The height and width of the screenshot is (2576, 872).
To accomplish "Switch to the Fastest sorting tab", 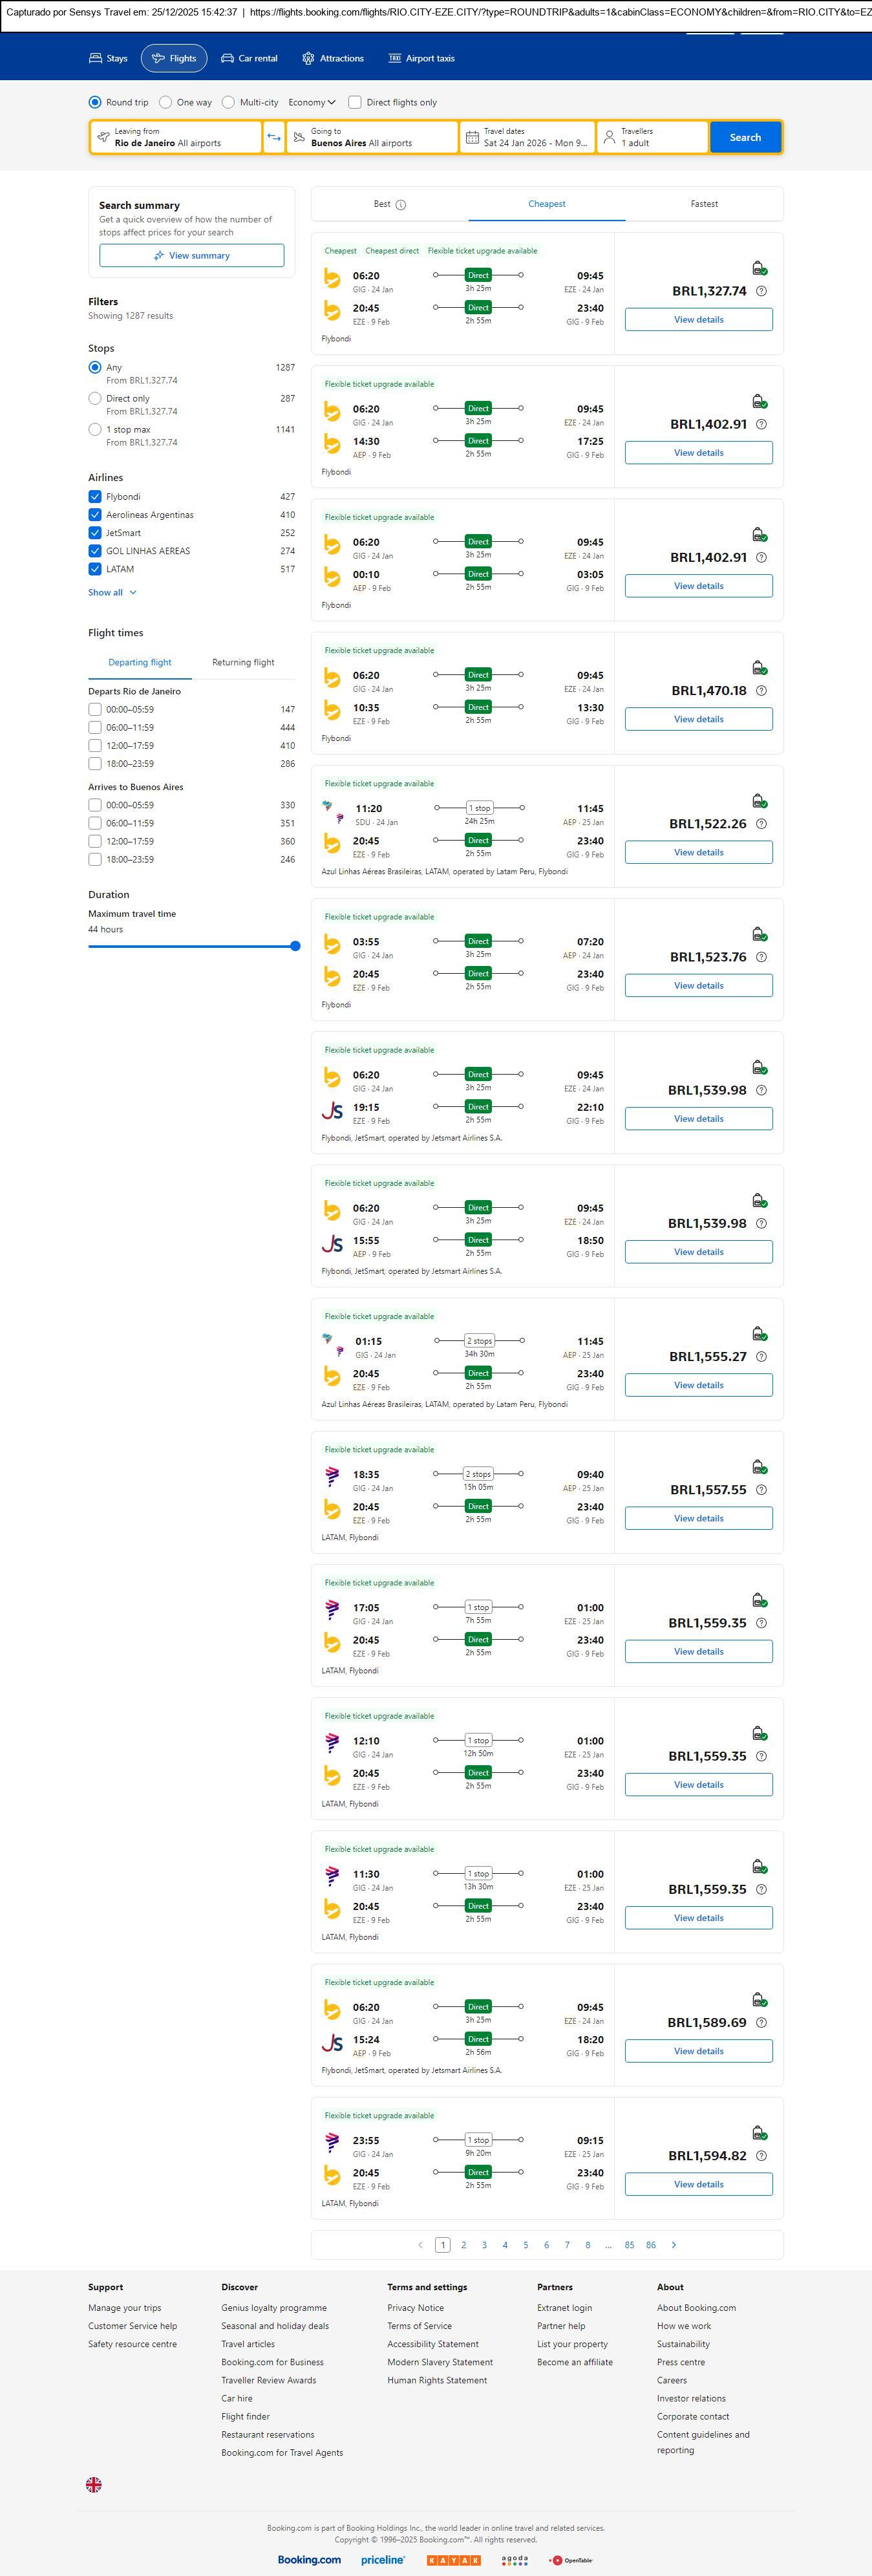I will pos(704,204).
